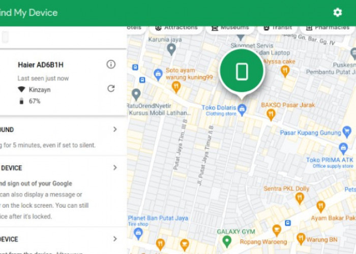The width and height of the screenshot is (356, 254).
Task: Select the Karunia jaya map pin
Action: (171, 49)
